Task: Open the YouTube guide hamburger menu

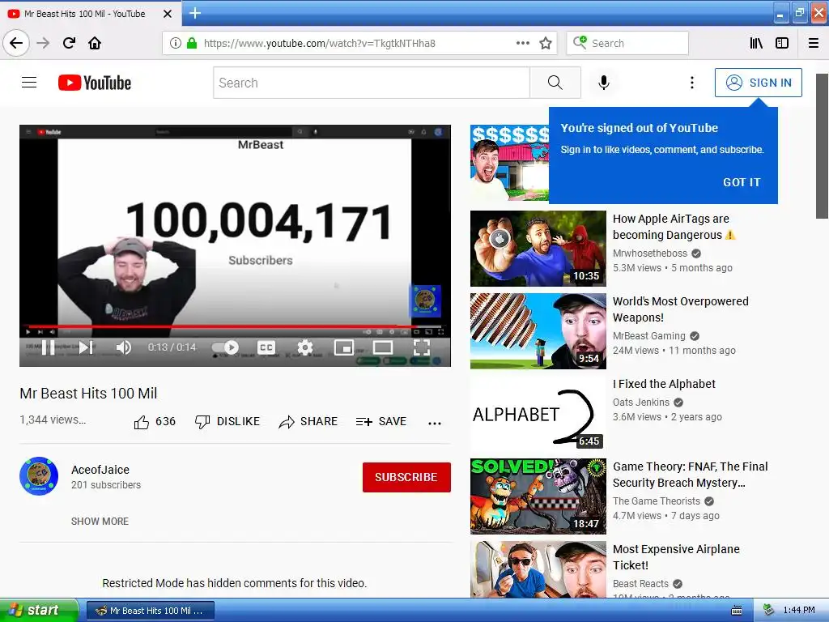Action: (x=29, y=83)
